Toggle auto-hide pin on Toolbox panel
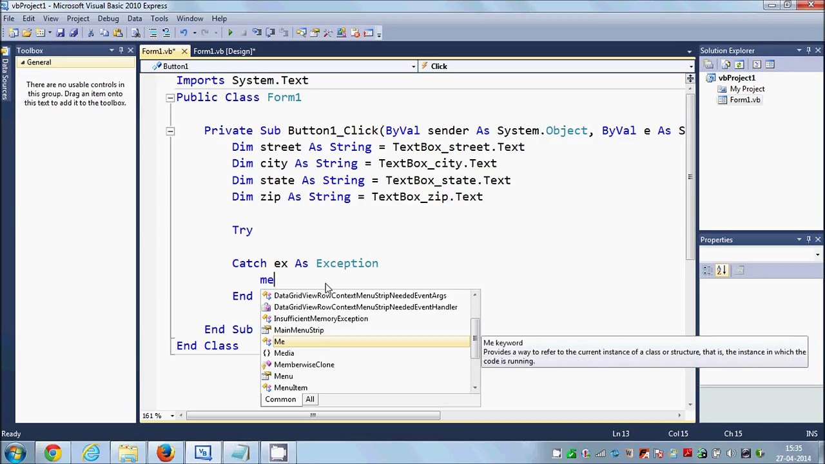 click(121, 50)
